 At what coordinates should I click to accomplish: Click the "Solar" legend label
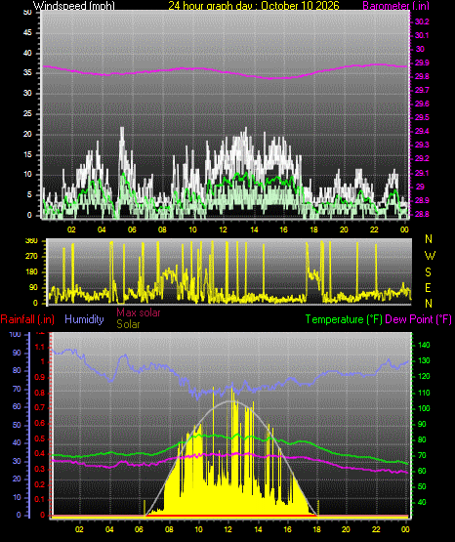128,324
